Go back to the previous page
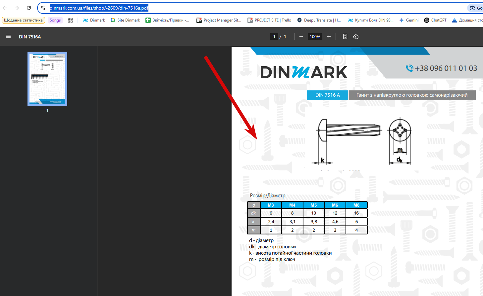Screen dimensions: 483x296 [x=5, y=8]
